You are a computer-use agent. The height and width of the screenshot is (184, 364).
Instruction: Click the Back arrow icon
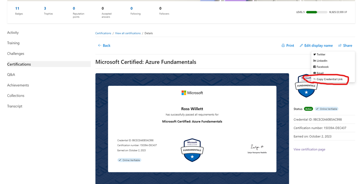click(x=99, y=45)
